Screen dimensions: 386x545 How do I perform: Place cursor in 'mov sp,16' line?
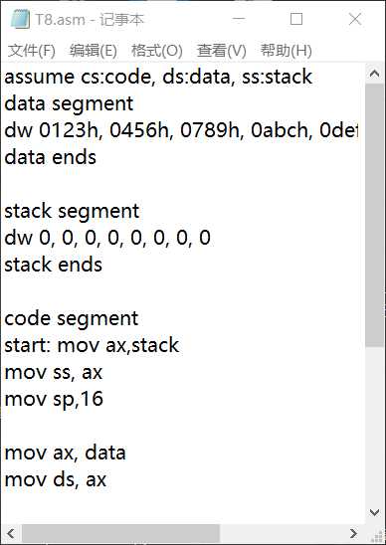pyautogui.click(x=54, y=399)
